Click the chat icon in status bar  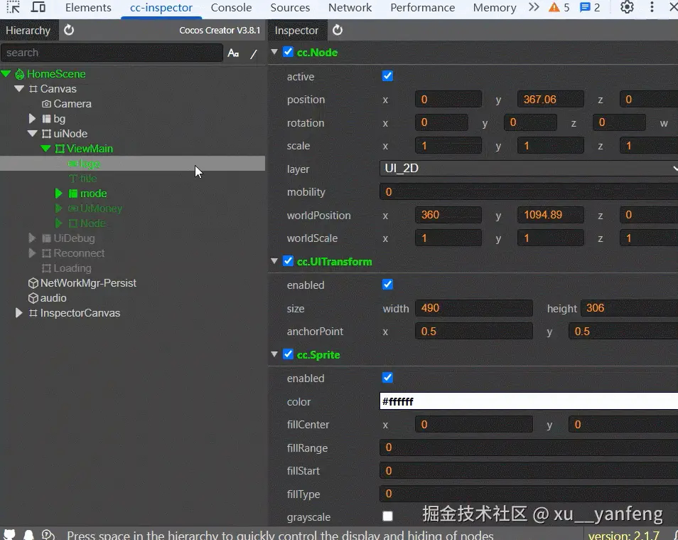[x=48, y=534]
